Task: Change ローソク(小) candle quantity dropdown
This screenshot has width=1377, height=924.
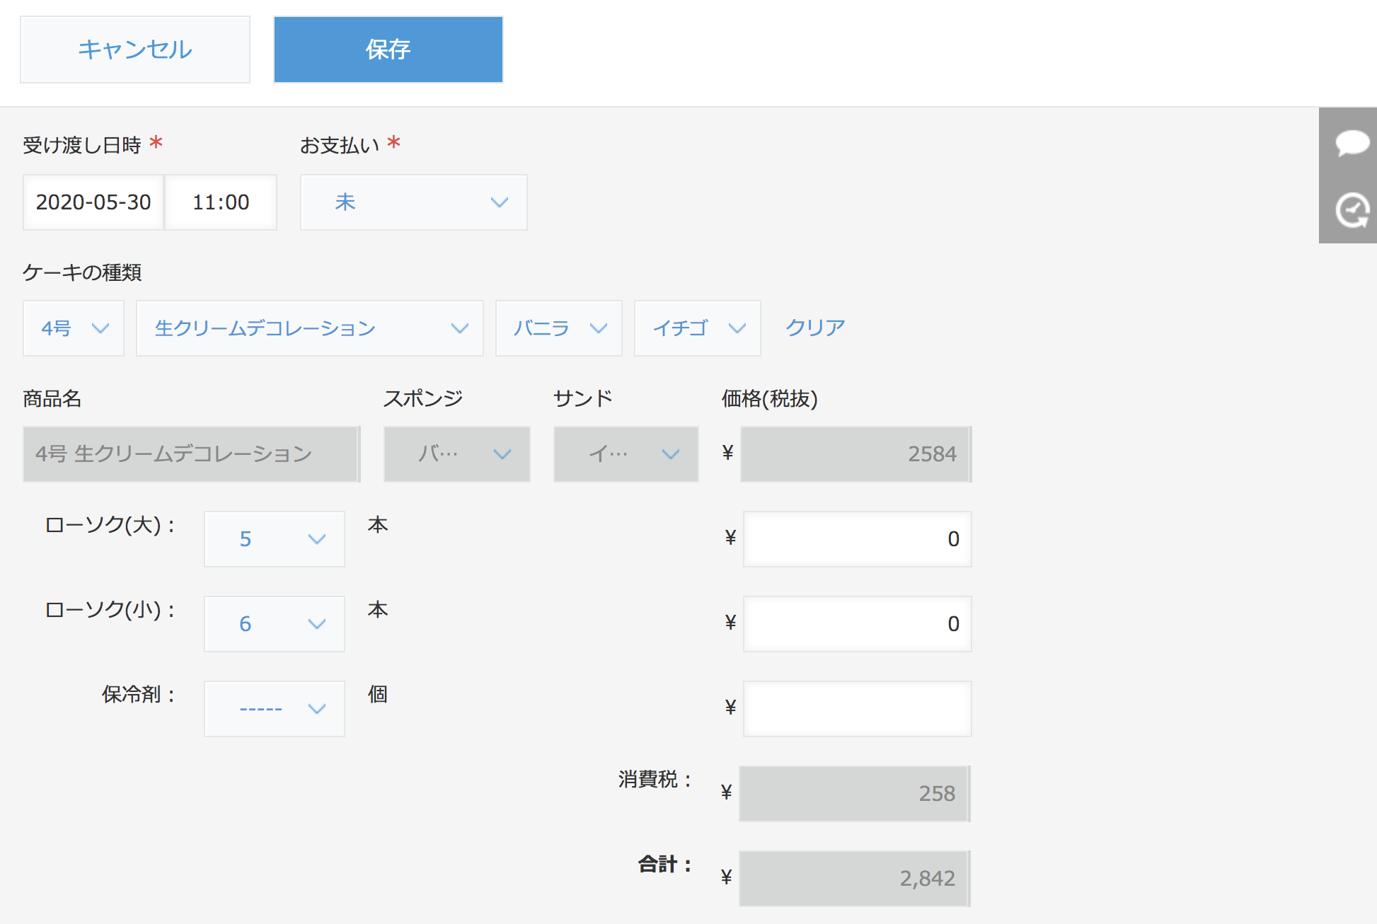Action: 274,624
